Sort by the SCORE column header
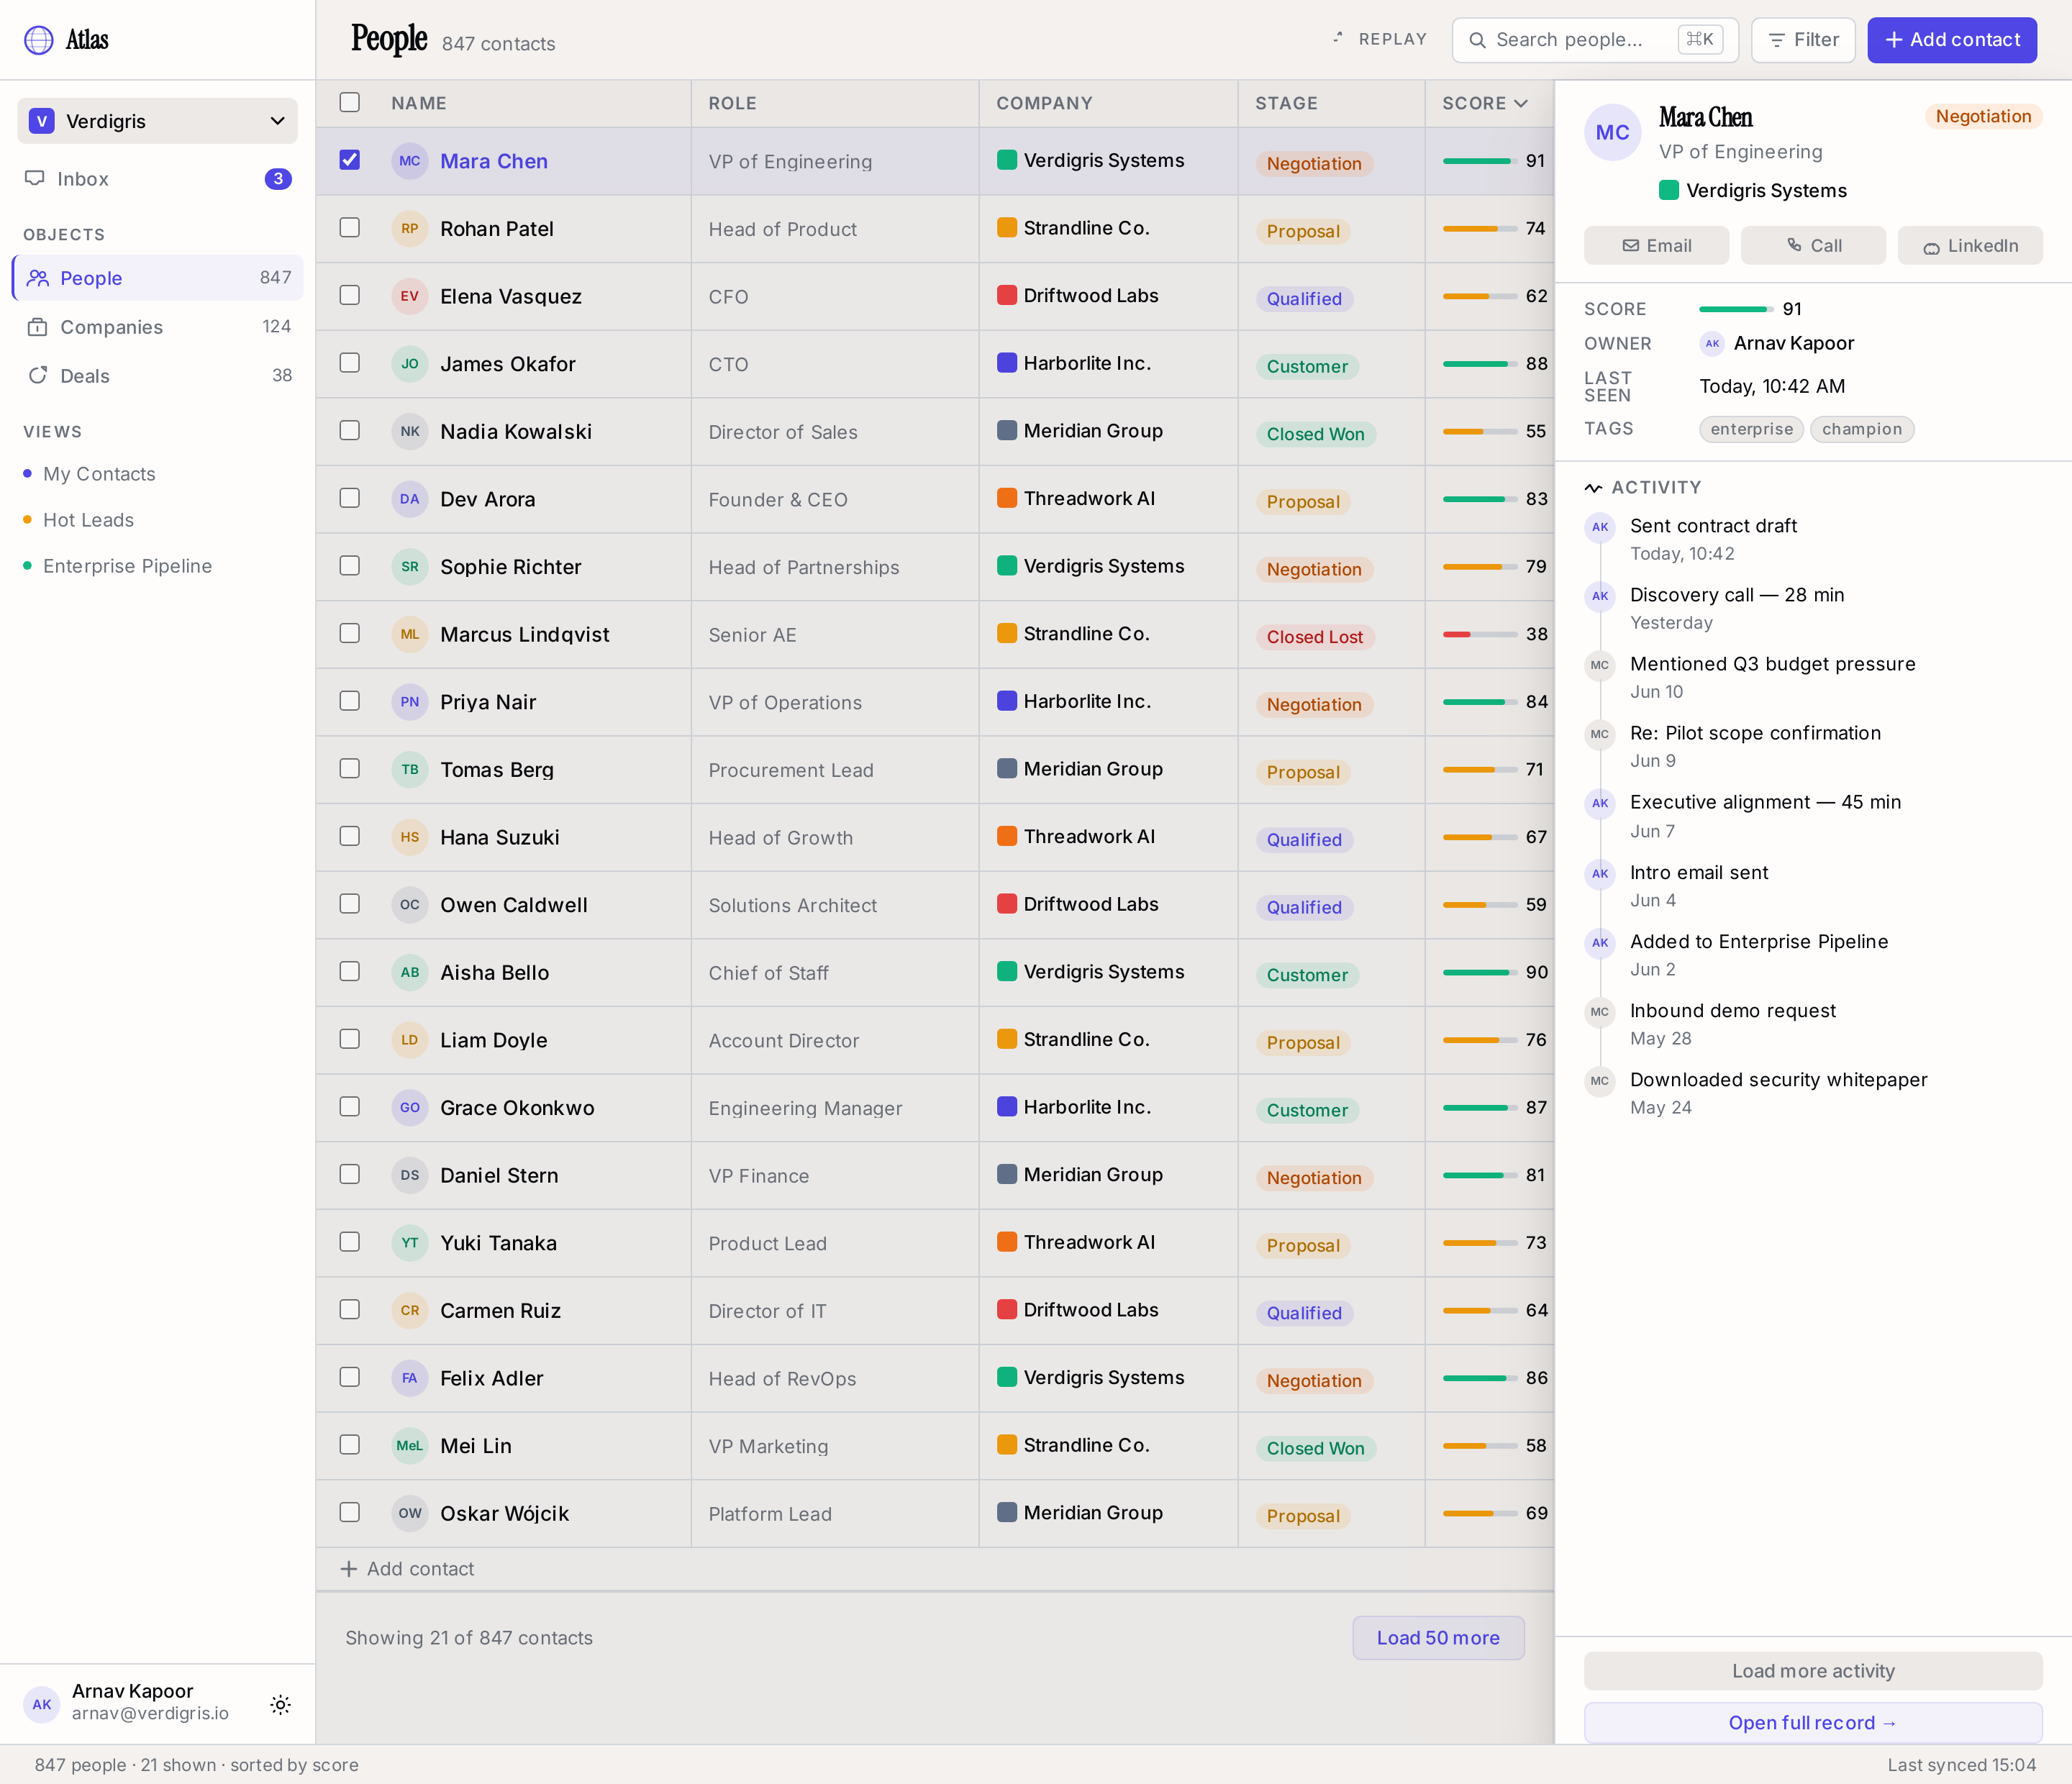This screenshot has height=1784, width=2072. [1484, 103]
